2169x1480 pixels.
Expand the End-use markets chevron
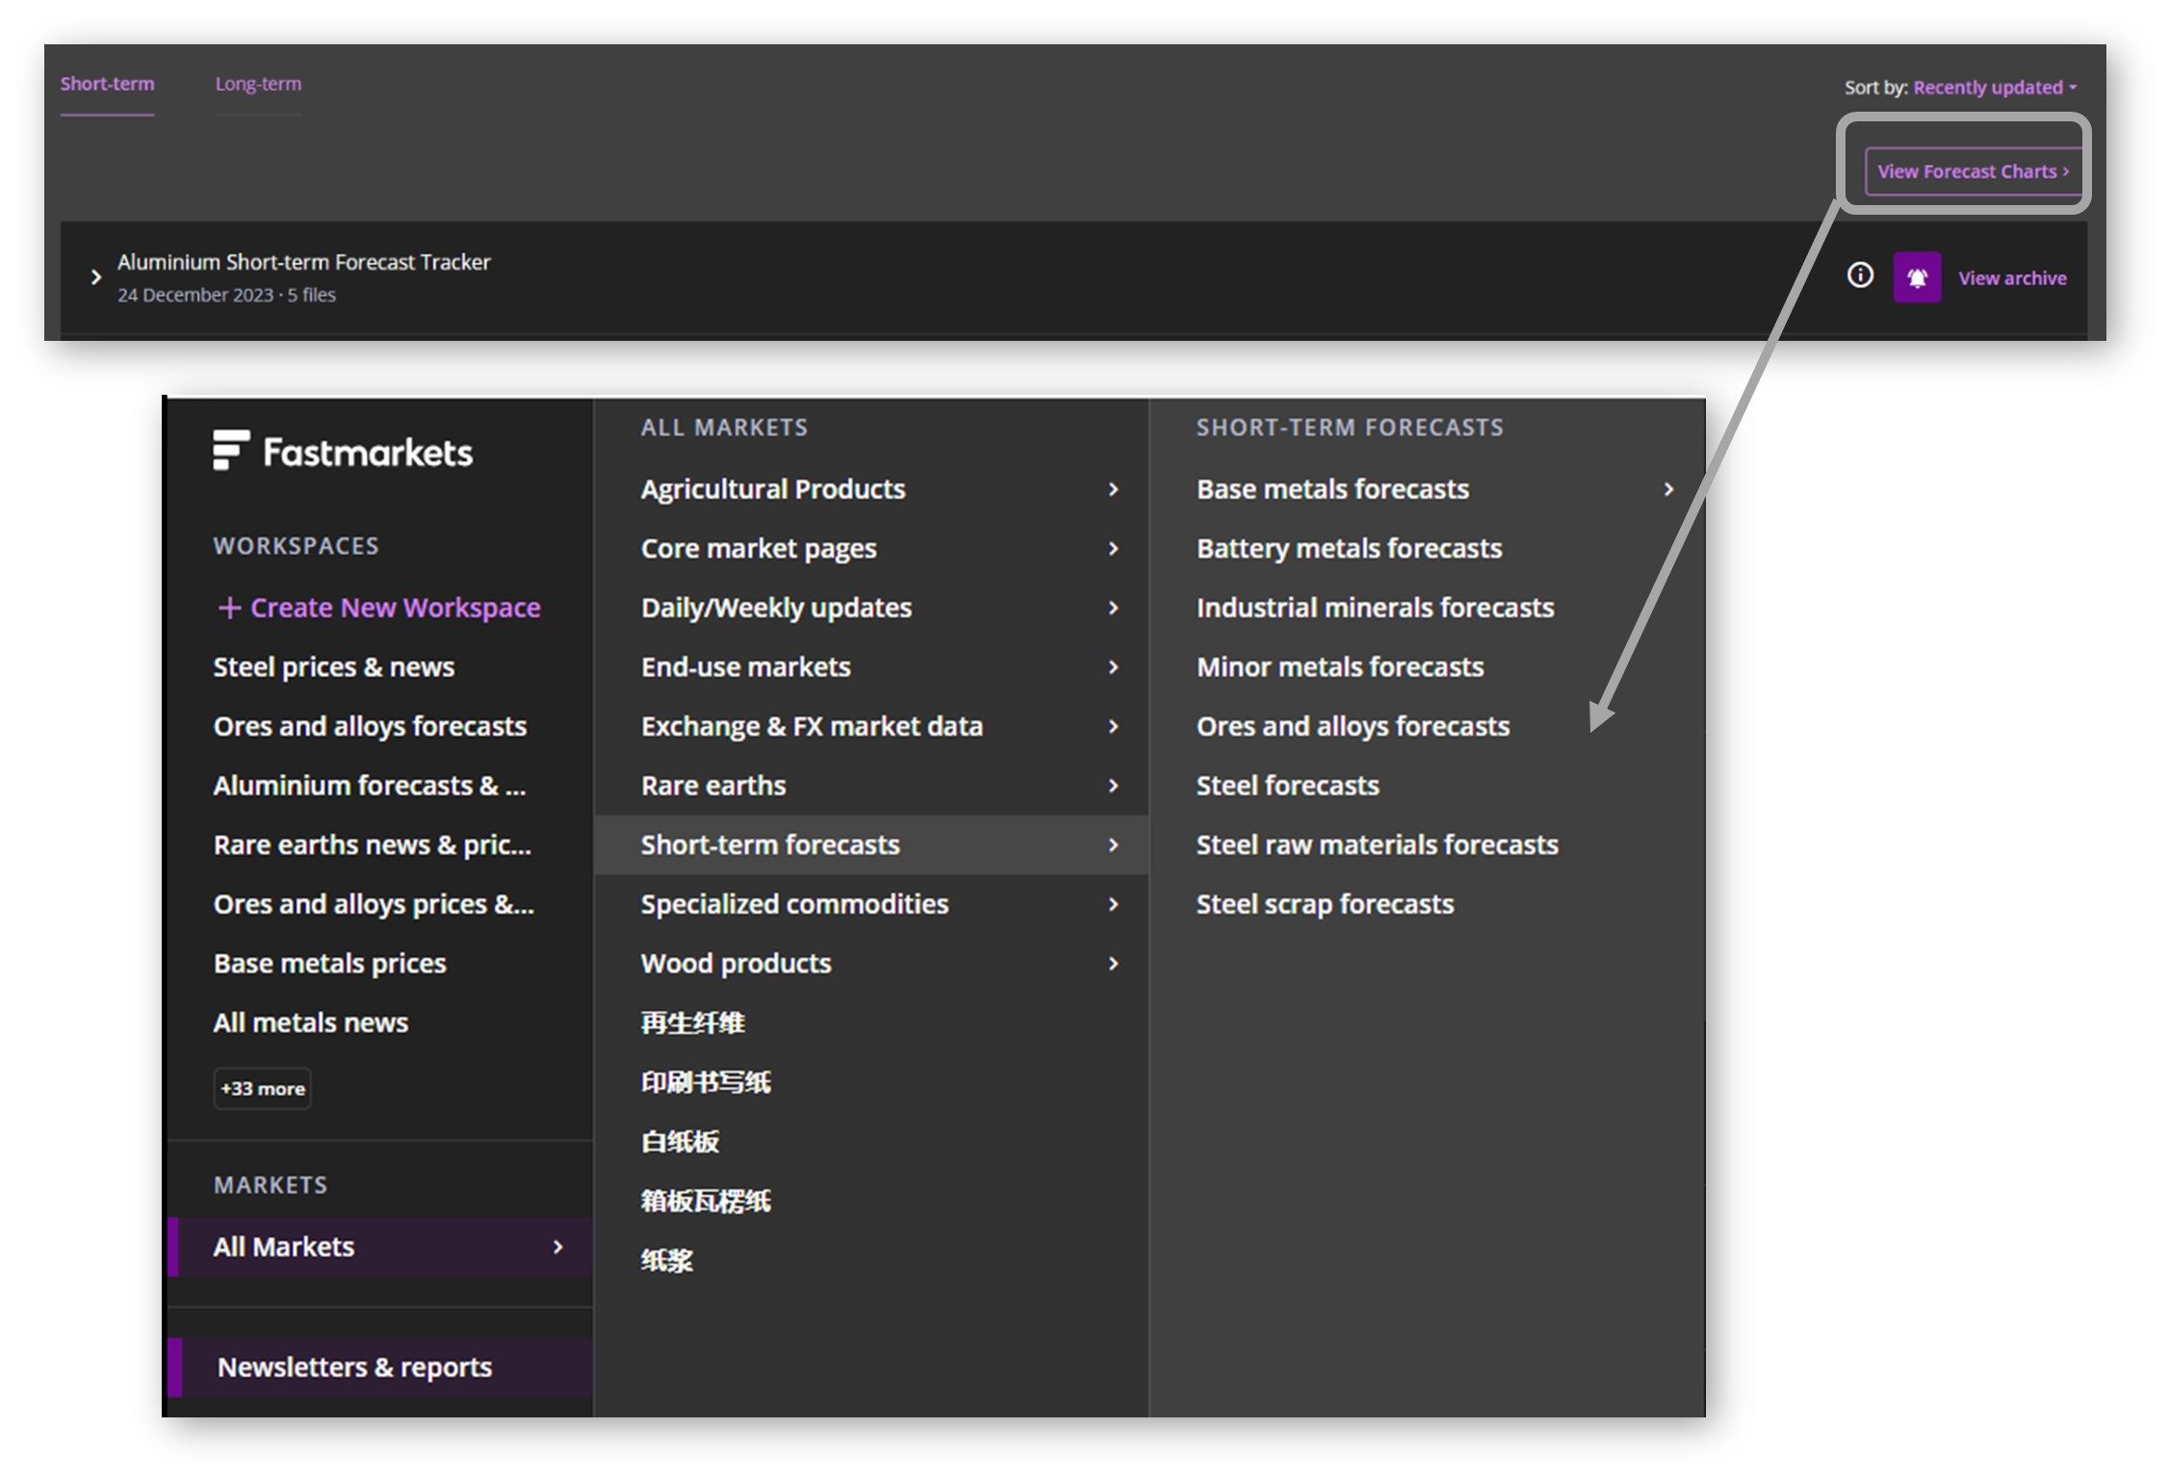click(1114, 667)
